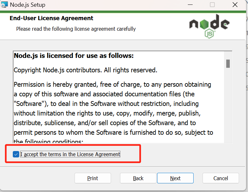Go Back to the previous setup page
248x192 pixels.
138,178
